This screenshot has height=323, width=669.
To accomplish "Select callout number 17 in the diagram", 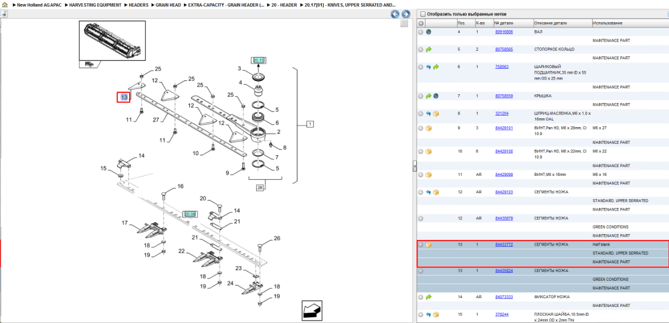I will click(124, 223).
